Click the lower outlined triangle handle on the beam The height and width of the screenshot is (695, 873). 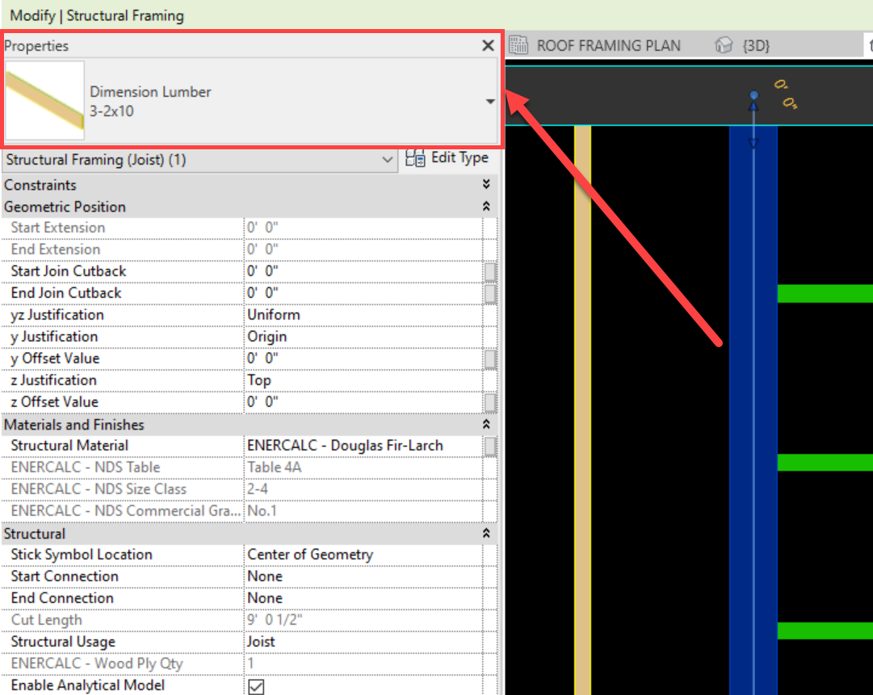click(753, 143)
